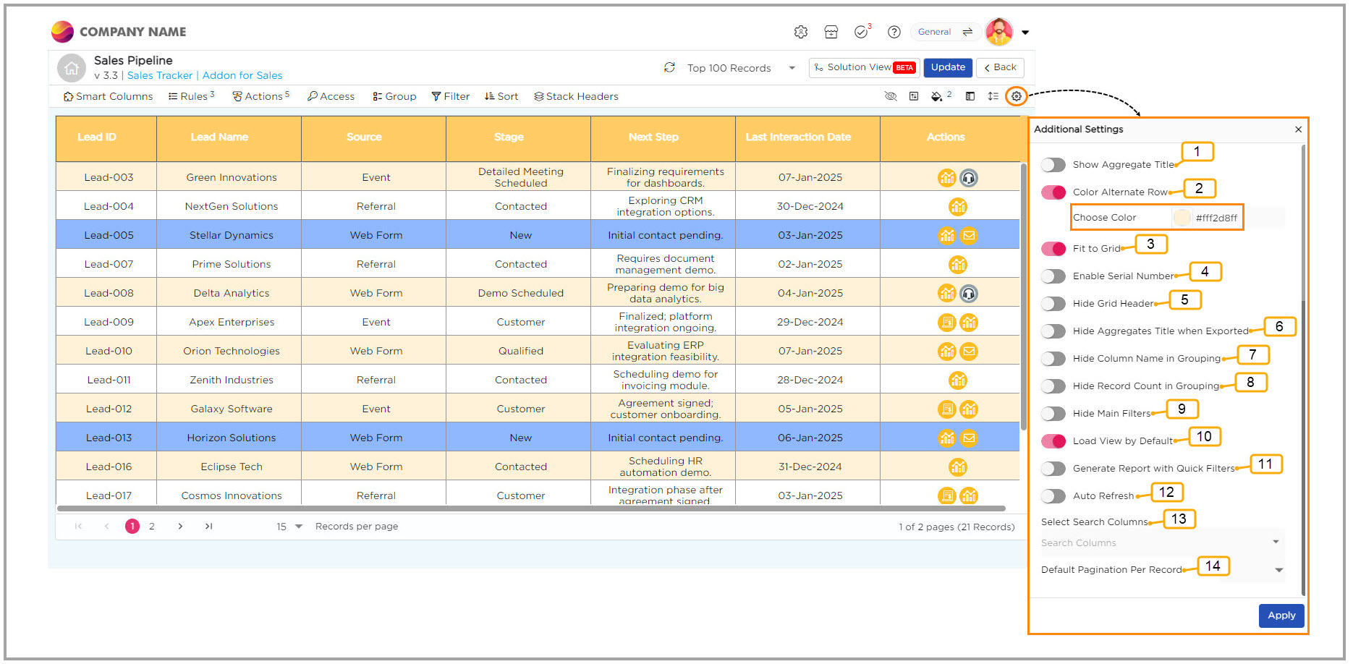The width and height of the screenshot is (1353, 664).
Task: Click the Choose Color swatch
Action: [1181, 218]
